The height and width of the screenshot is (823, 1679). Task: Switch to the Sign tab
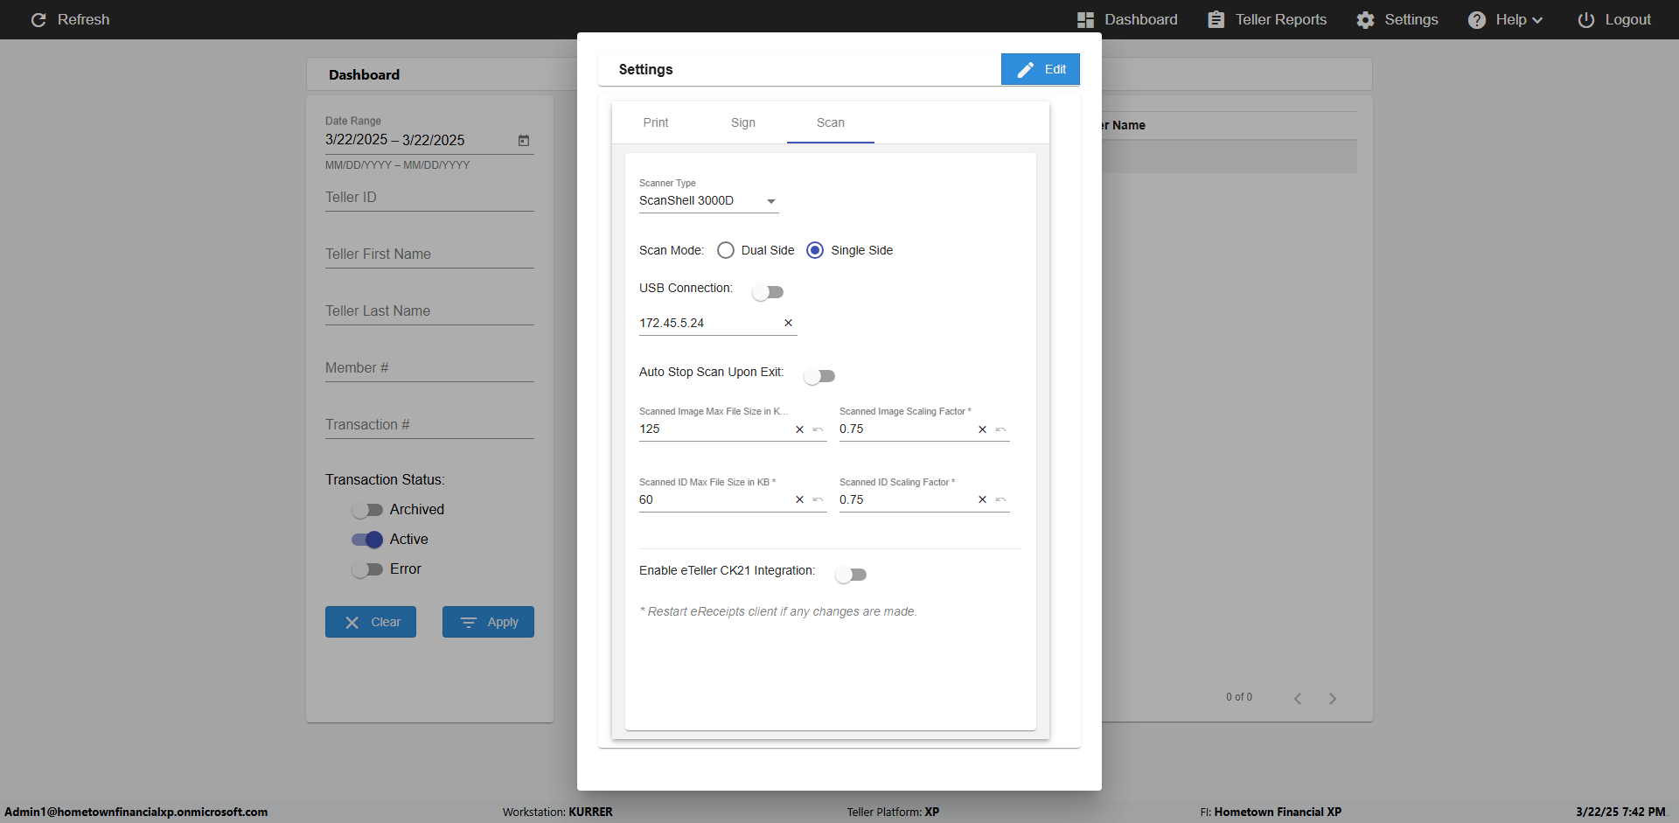tap(743, 122)
